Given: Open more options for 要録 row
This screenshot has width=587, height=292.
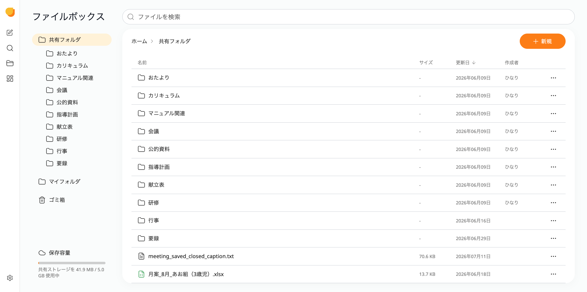Looking at the screenshot, I should 553,238.
